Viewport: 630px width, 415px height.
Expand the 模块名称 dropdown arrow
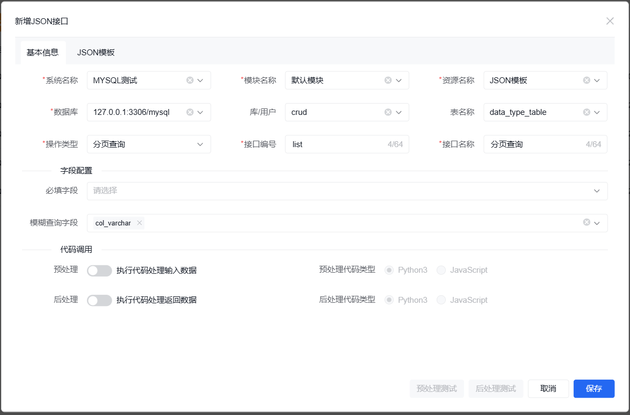pyautogui.click(x=399, y=81)
